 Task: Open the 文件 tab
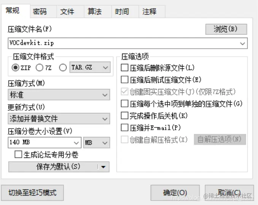tap(70, 11)
